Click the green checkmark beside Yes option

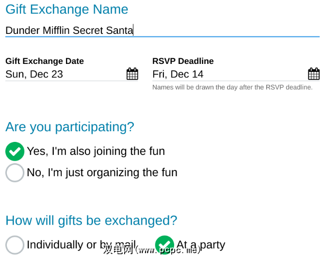pyautogui.click(x=15, y=152)
